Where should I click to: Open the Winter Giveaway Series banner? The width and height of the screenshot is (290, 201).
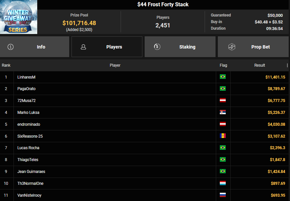(x=19, y=17)
